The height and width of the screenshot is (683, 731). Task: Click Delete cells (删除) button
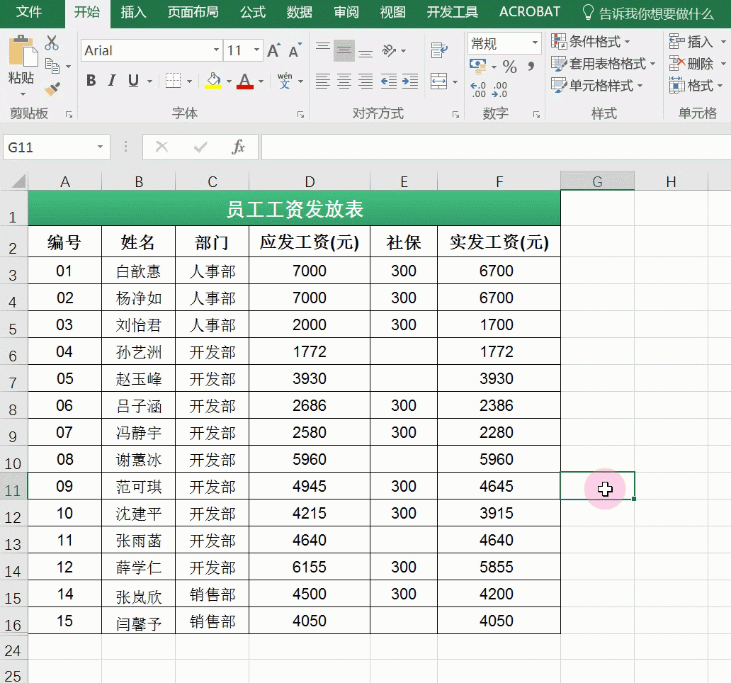[x=692, y=63]
